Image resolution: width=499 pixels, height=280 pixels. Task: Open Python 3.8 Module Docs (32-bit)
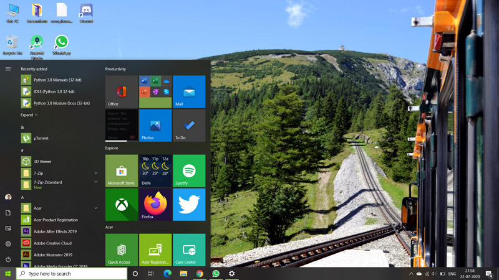point(59,103)
